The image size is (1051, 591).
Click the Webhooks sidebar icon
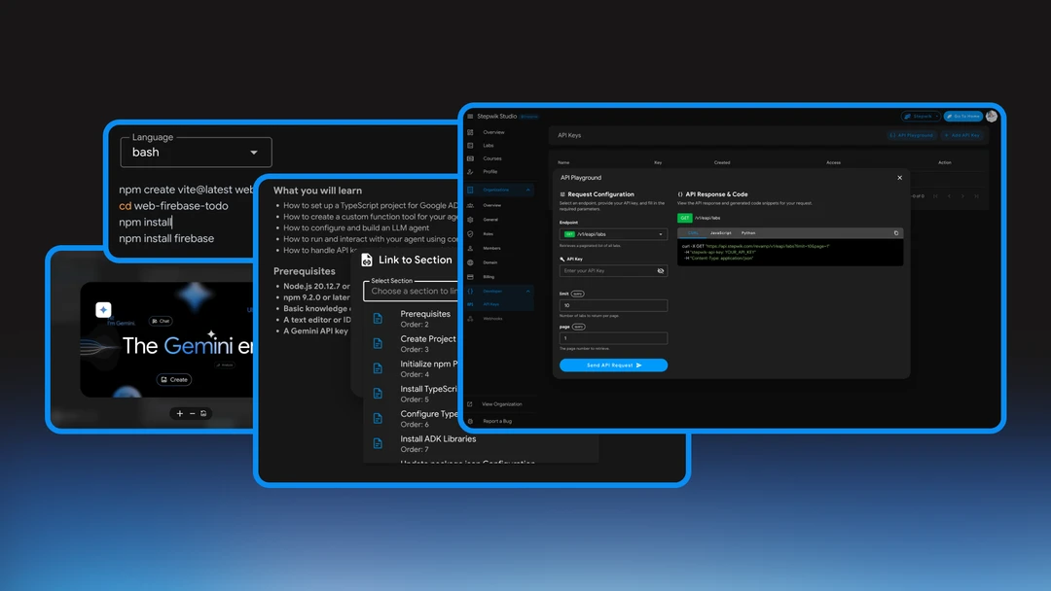(x=471, y=318)
